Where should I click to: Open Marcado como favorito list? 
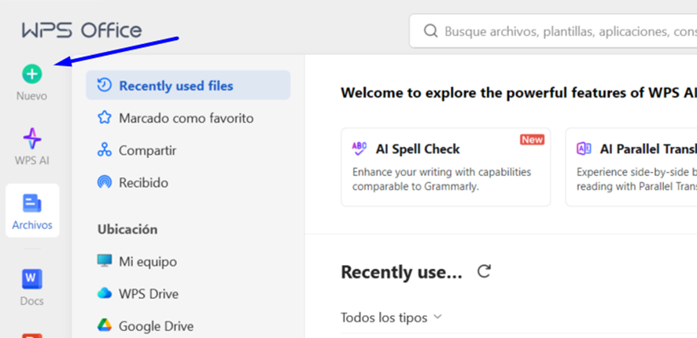pyautogui.click(x=186, y=118)
